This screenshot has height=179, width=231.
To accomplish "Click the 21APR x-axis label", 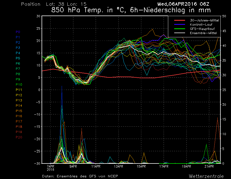I will tap(209, 166).
